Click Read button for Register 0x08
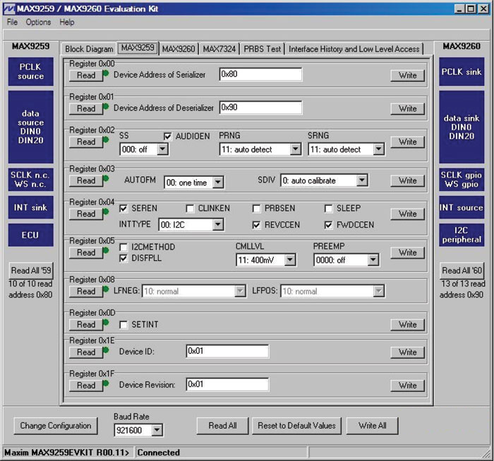This screenshot has height=461, width=494. pos(86,291)
